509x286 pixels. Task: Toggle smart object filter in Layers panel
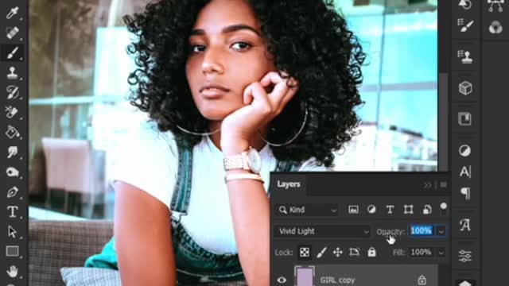click(427, 210)
